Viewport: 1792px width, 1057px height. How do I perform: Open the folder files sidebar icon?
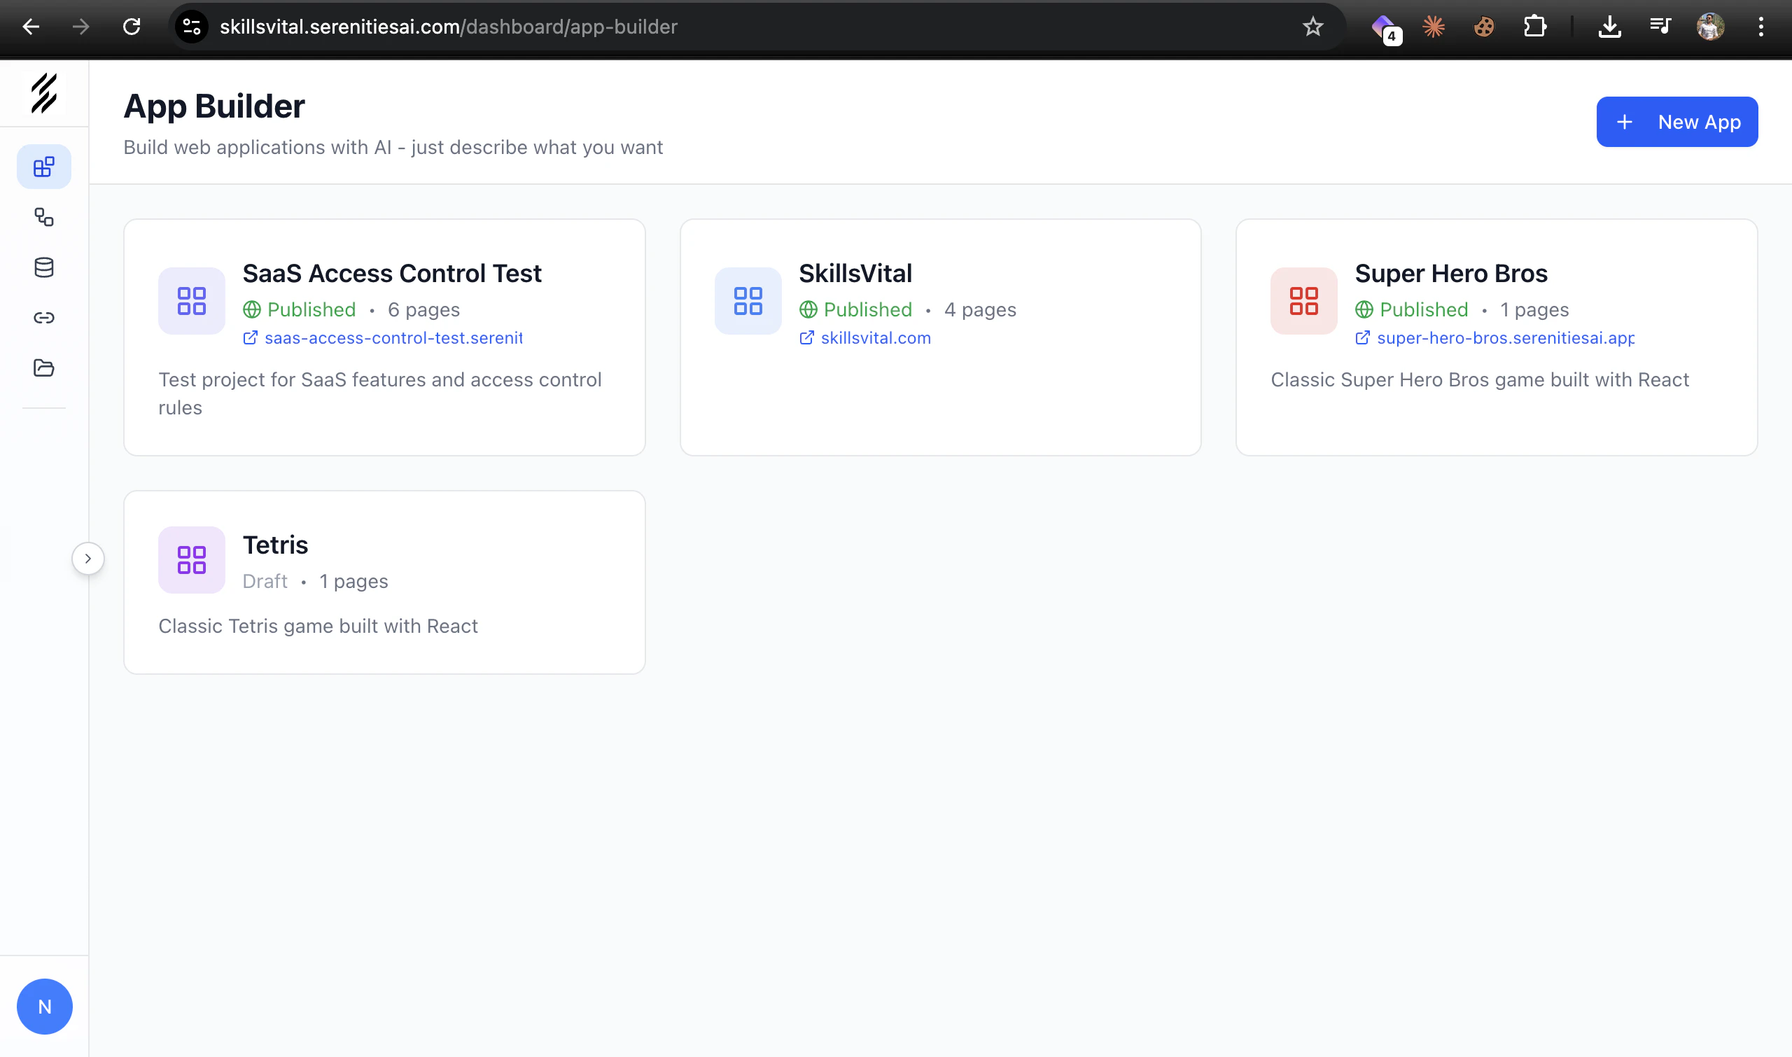pos(43,368)
